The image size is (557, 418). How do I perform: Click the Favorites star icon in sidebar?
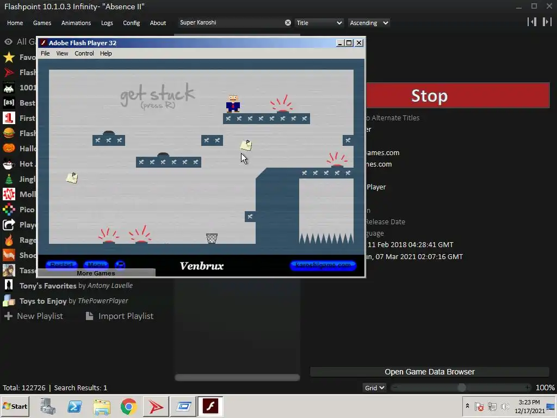point(9,57)
